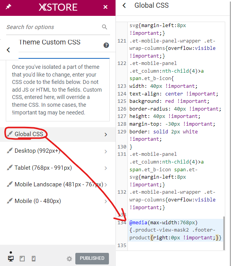This screenshot has height=266, width=231.
Task: Click the PUBLISHED button
Action: 92,258
